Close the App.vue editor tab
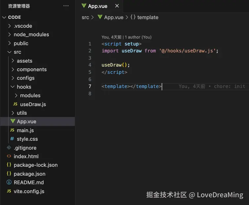The image size is (249, 205). (117, 6)
